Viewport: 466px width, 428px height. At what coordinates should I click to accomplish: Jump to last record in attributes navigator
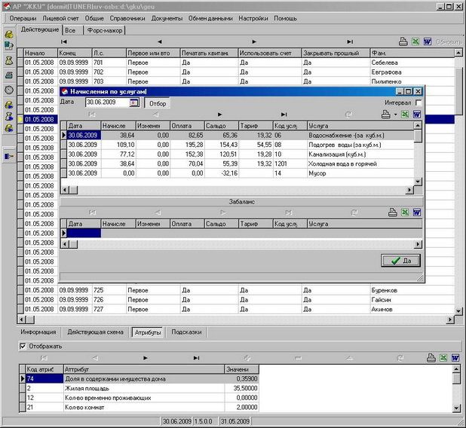(196, 358)
